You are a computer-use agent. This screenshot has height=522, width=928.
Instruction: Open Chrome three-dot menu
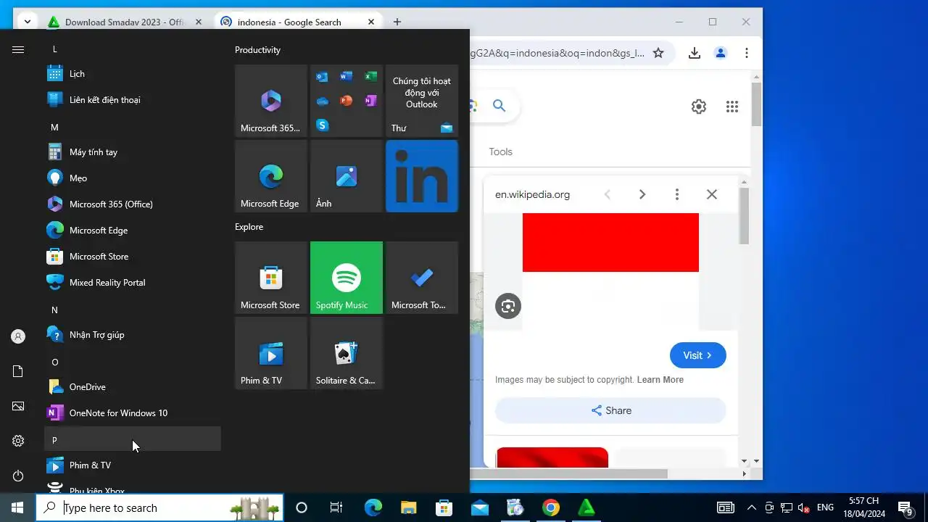point(747,53)
